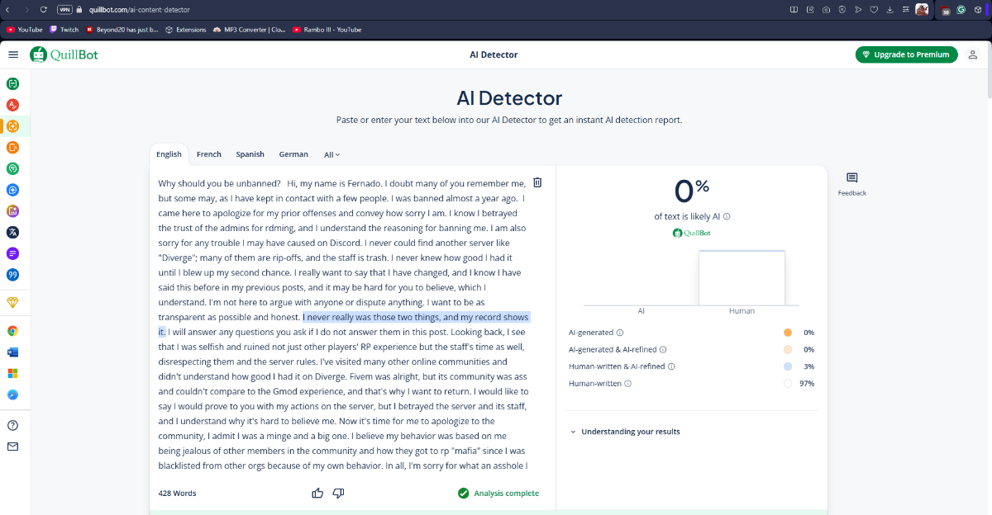Open the All languages dropdown
This screenshot has width=992, height=515.
[331, 154]
